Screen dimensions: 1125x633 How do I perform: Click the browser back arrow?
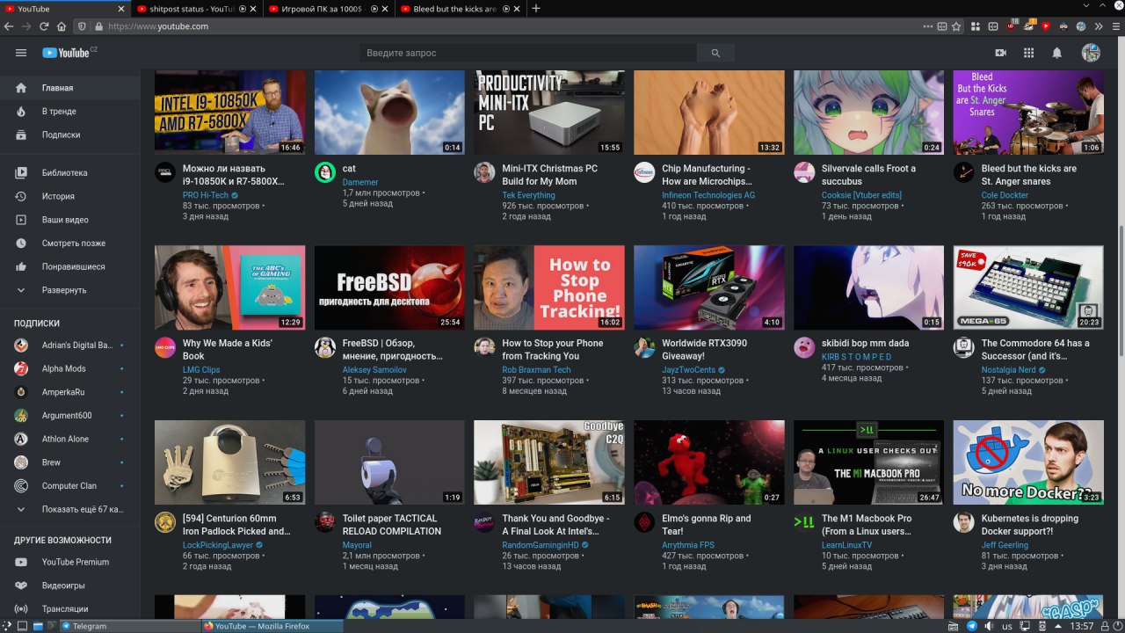pos(10,26)
